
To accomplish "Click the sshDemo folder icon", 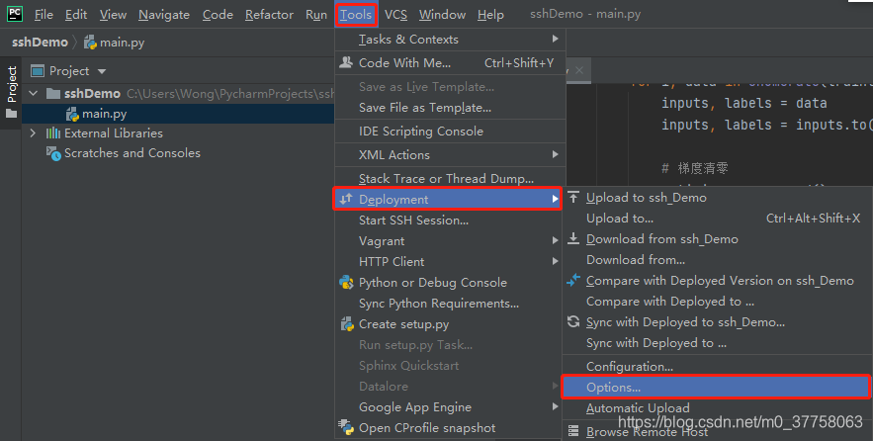I will [52, 93].
